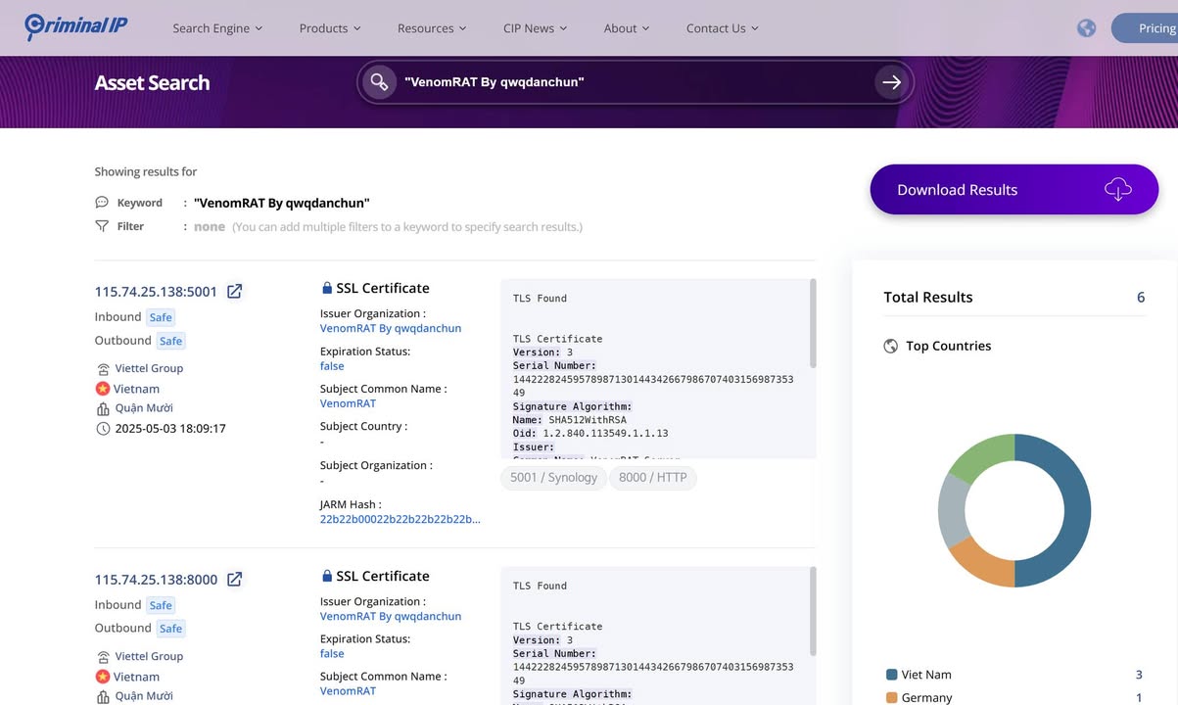1178x705 pixels.
Task: Click the search magnifier icon
Action: 378,82
